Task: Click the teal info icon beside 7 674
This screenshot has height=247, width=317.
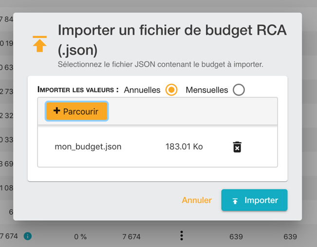Action: (x=28, y=236)
